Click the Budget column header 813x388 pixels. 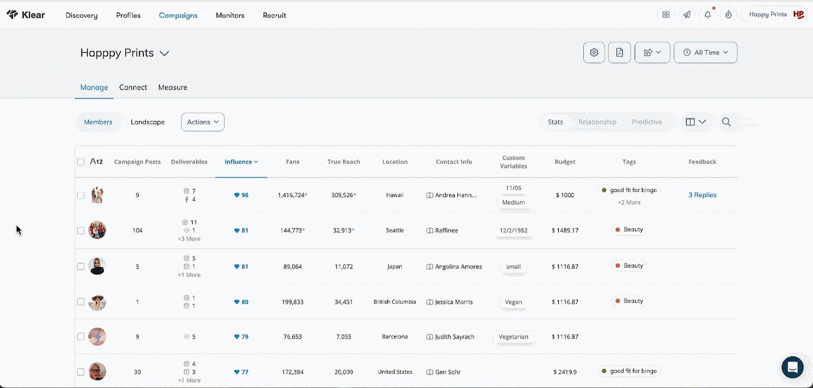565,162
